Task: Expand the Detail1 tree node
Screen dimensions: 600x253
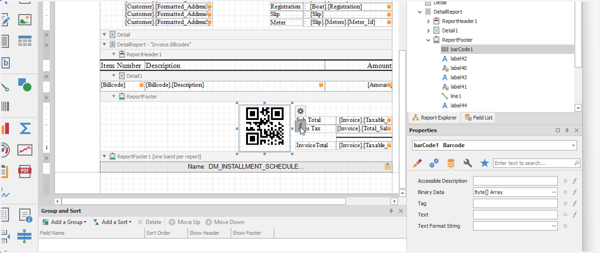Action: [428, 30]
